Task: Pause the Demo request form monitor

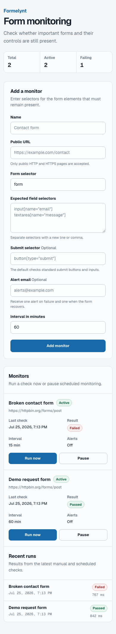Action: (83, 535)
